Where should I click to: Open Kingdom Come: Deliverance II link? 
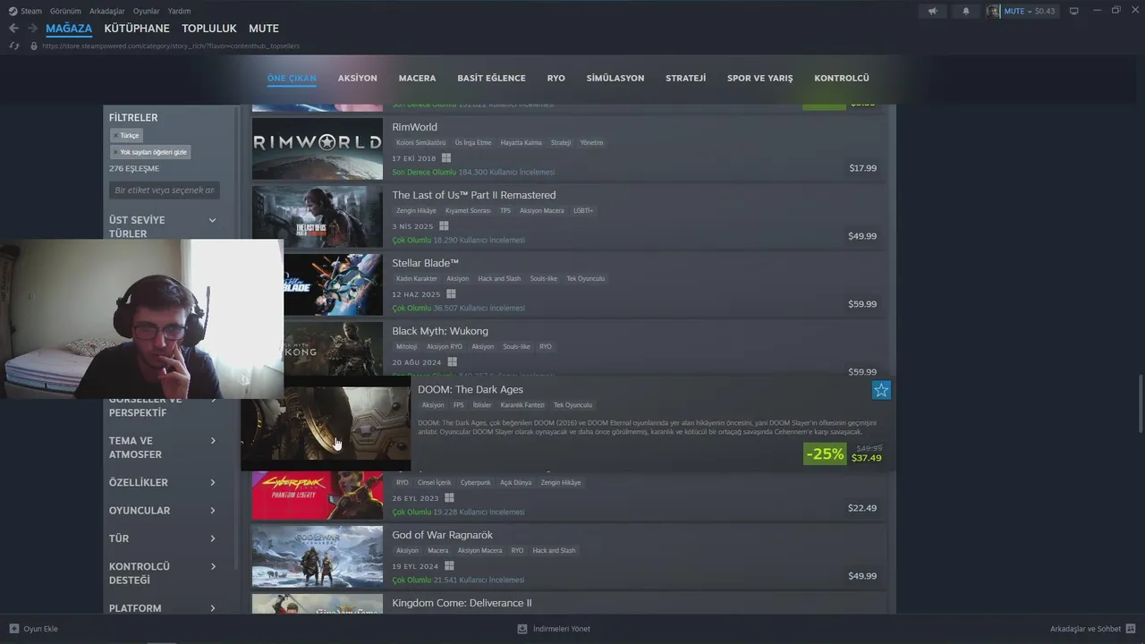(x=462, y=603)
